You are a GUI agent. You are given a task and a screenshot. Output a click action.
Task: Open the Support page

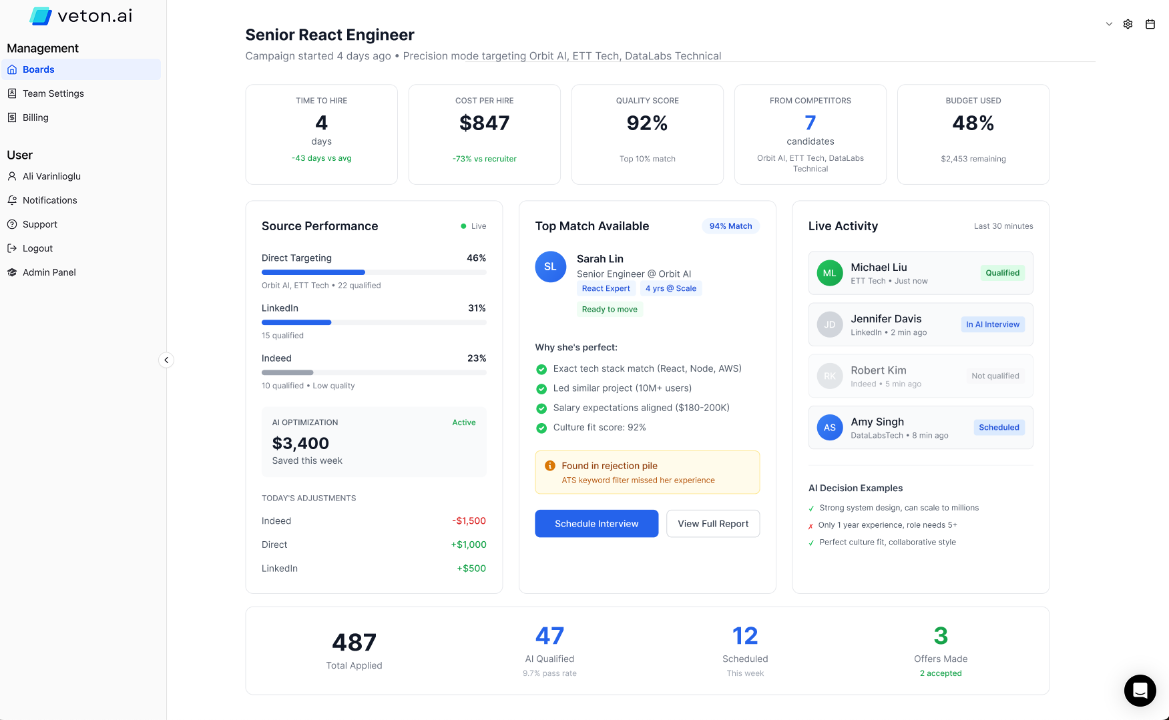pos(81,224)
